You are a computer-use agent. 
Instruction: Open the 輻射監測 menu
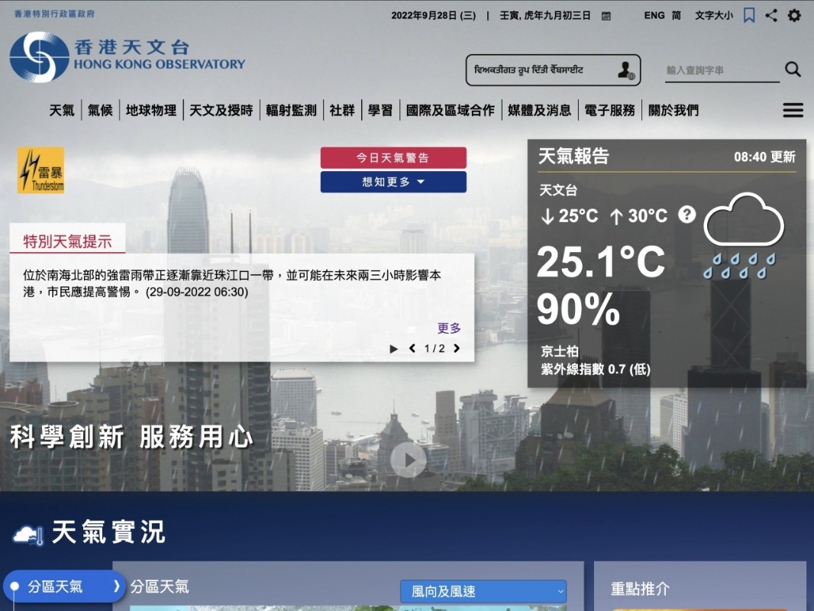(x=291, y=111)
